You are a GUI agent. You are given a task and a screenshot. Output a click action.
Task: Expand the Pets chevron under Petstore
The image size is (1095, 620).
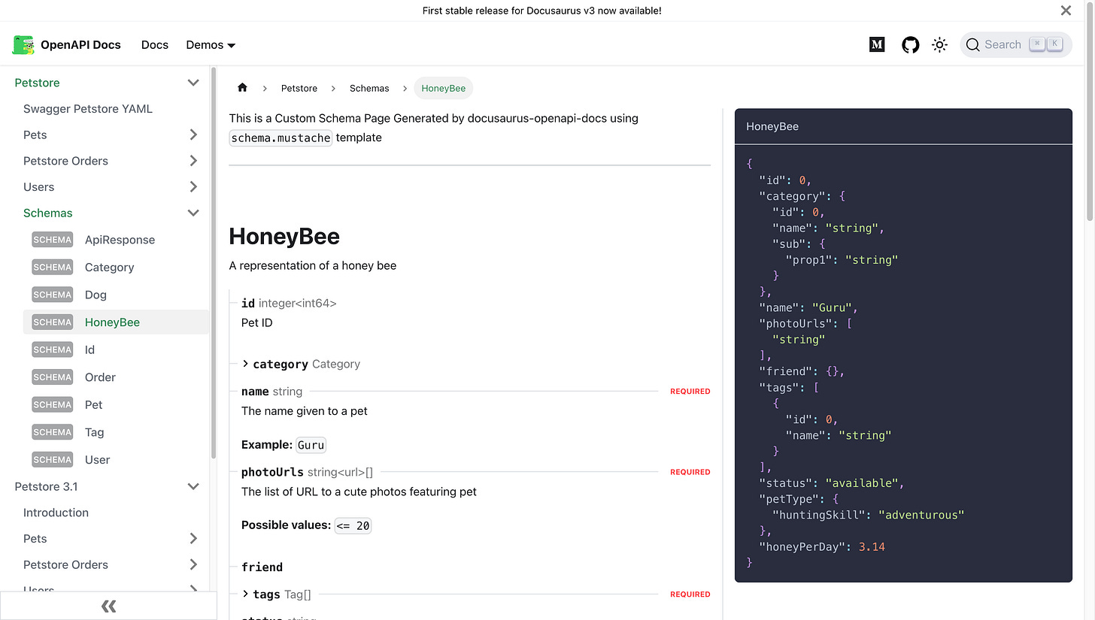[x=193, y=135]
